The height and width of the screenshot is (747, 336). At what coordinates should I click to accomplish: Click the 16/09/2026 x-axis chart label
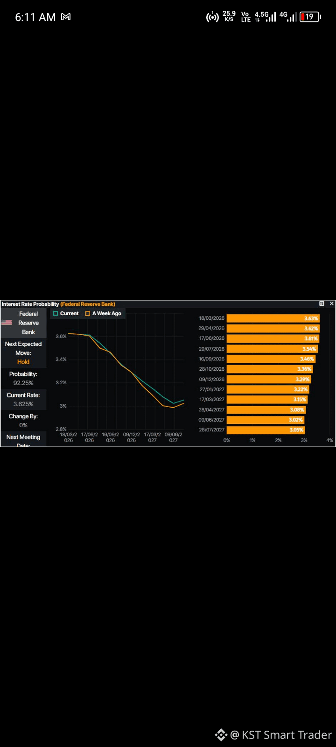[x=111, y=437]
